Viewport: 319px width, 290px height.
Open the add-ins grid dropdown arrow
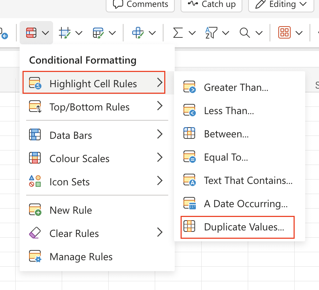tap(299, 33)
